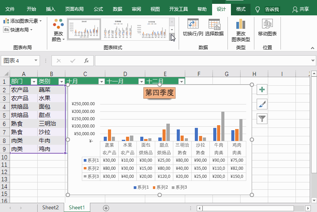Image resolution: width=317 pixels, height=212 pixels.
Task: Click the 共享 share button
Action: point(300,9)
